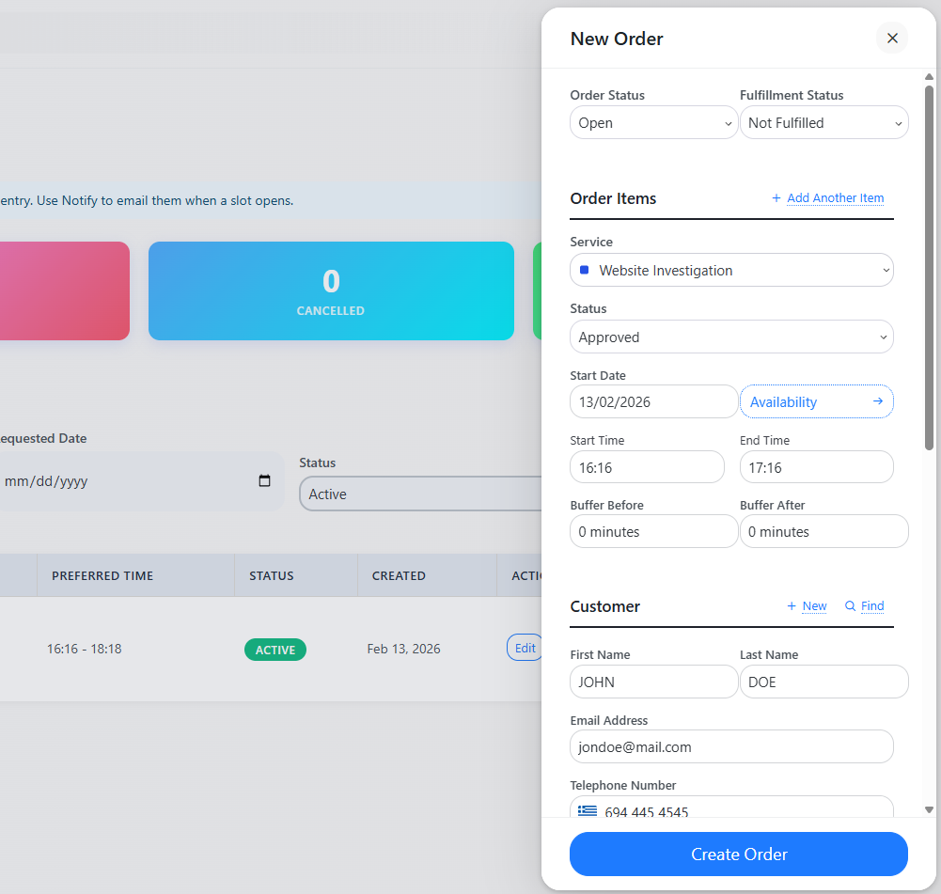The image size is (941, 894).
Task: Click the Add Another Item link
Action: click(835, 198)
